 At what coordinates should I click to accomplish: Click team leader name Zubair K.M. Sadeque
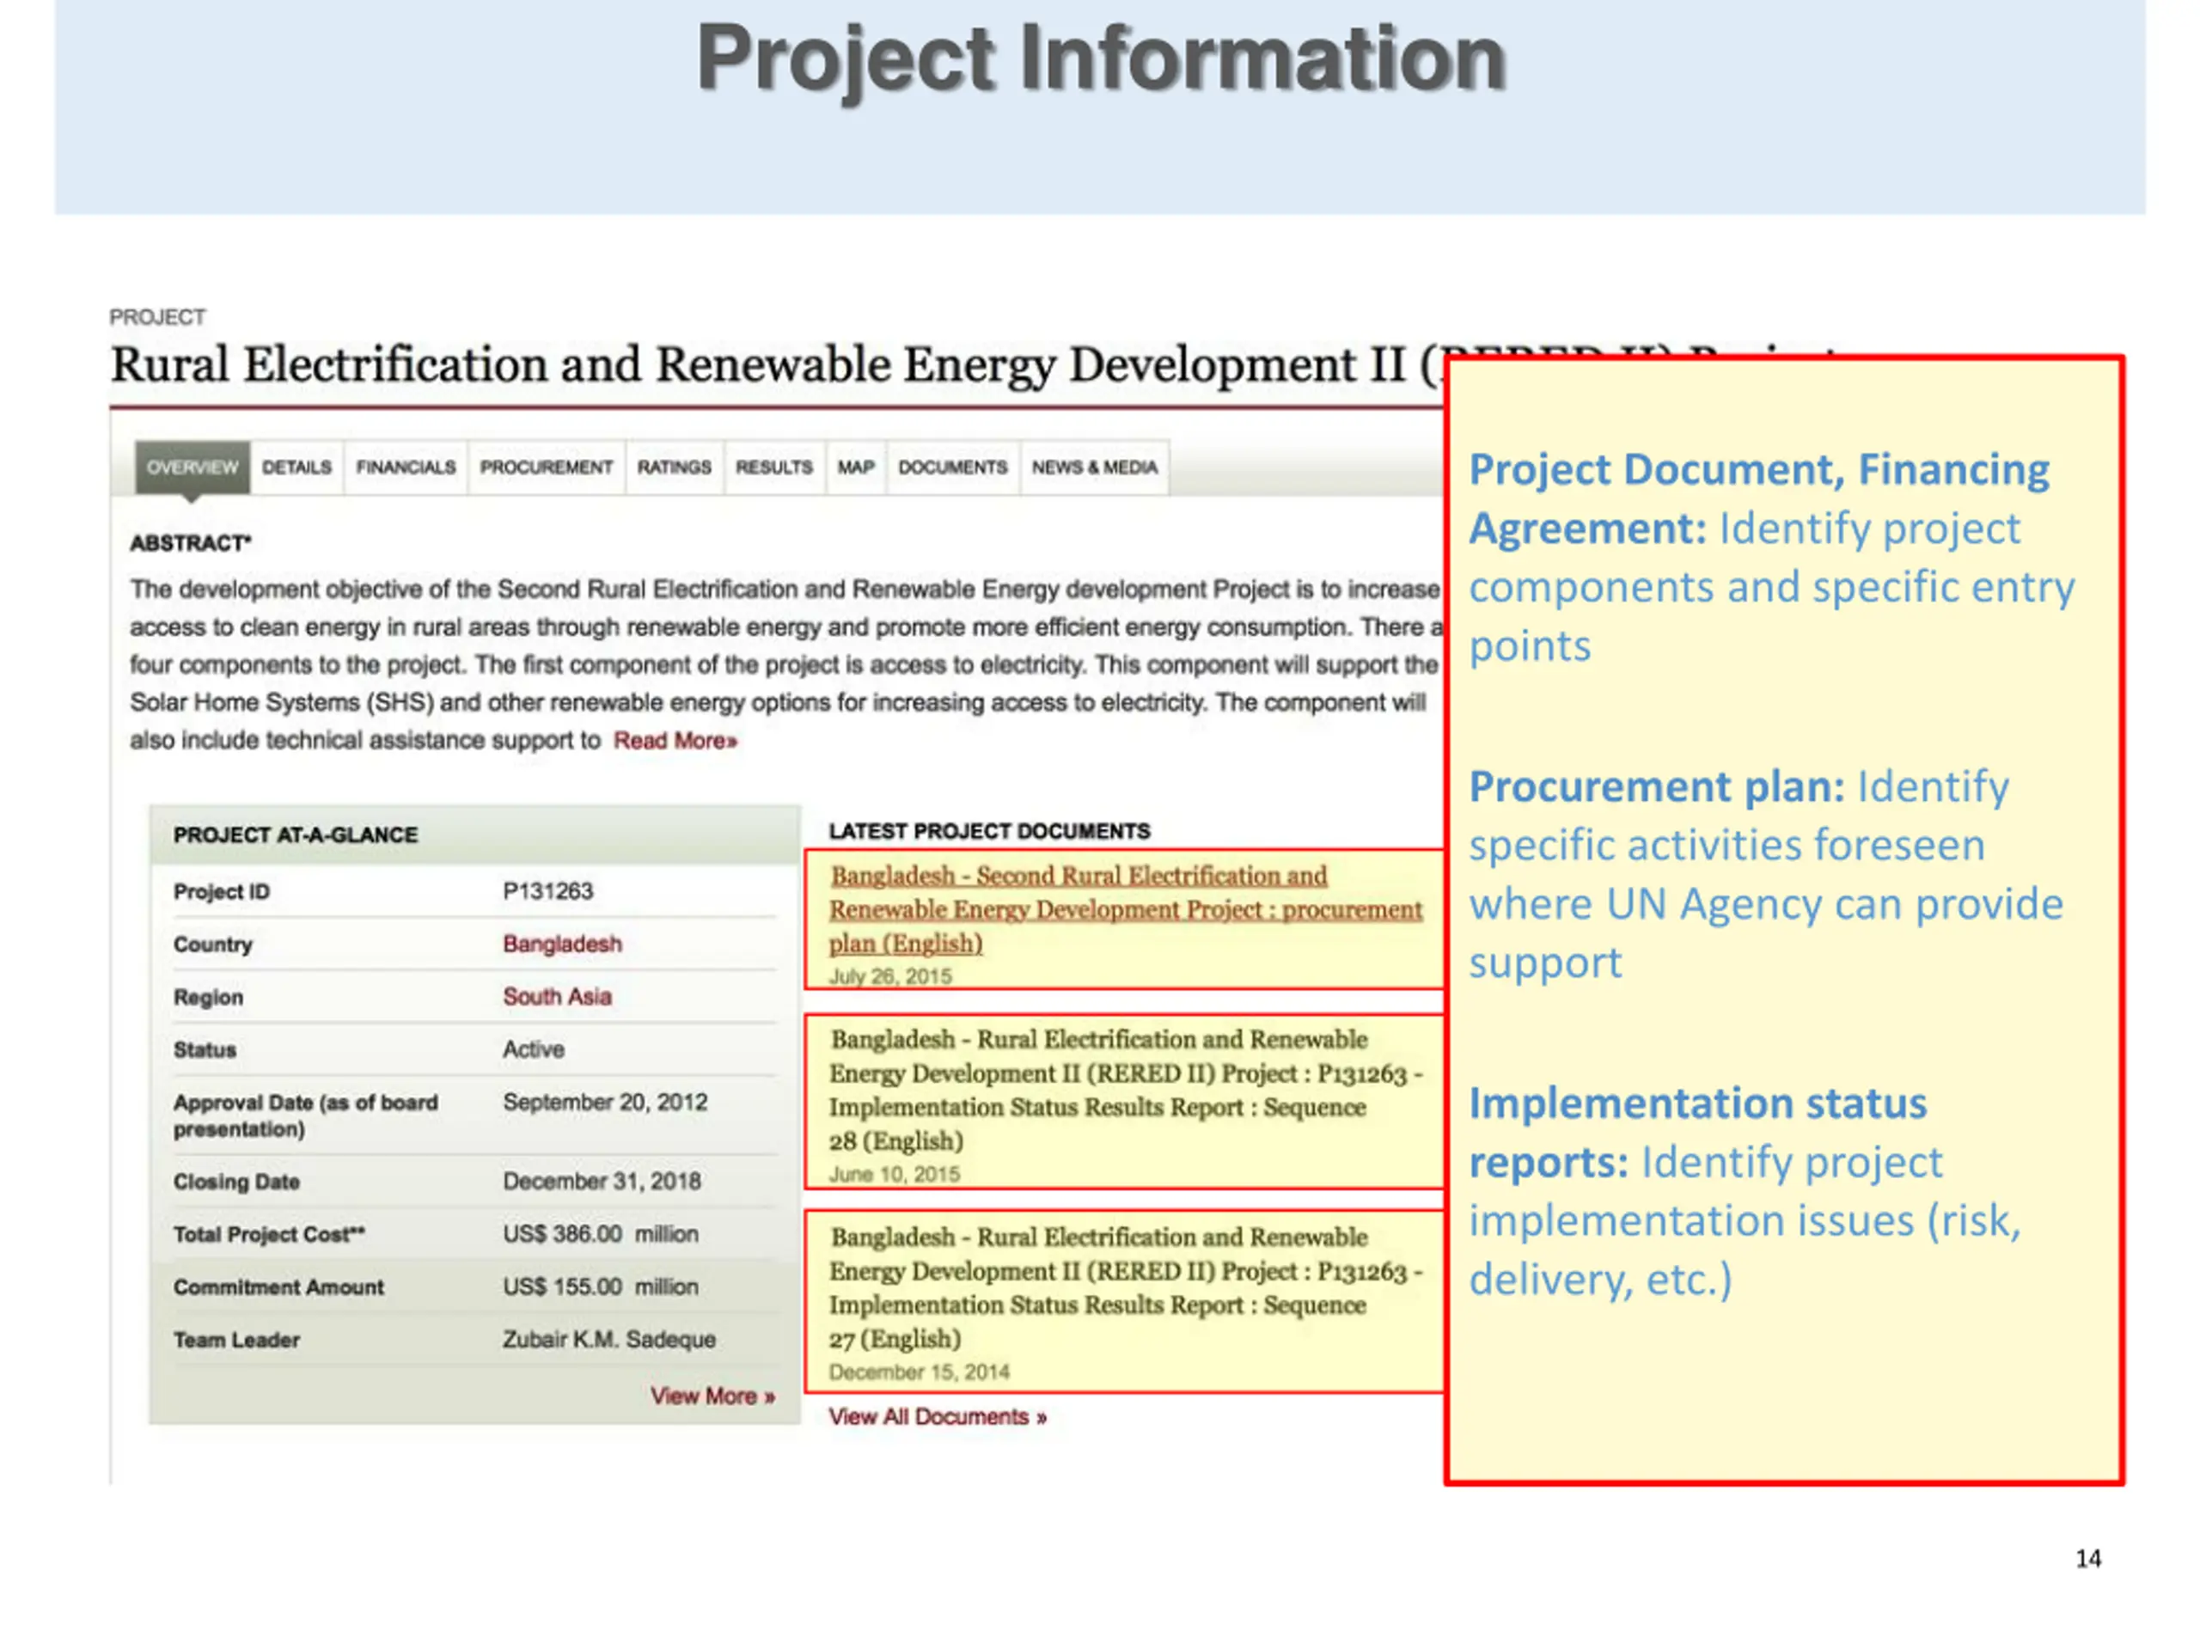pyautogui.click(x=608, y=1340)
